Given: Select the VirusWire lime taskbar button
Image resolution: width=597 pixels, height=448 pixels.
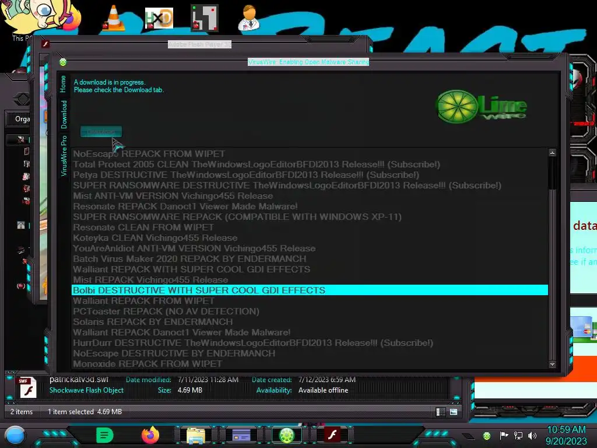Looking at the screenshot, I should 287,435.
